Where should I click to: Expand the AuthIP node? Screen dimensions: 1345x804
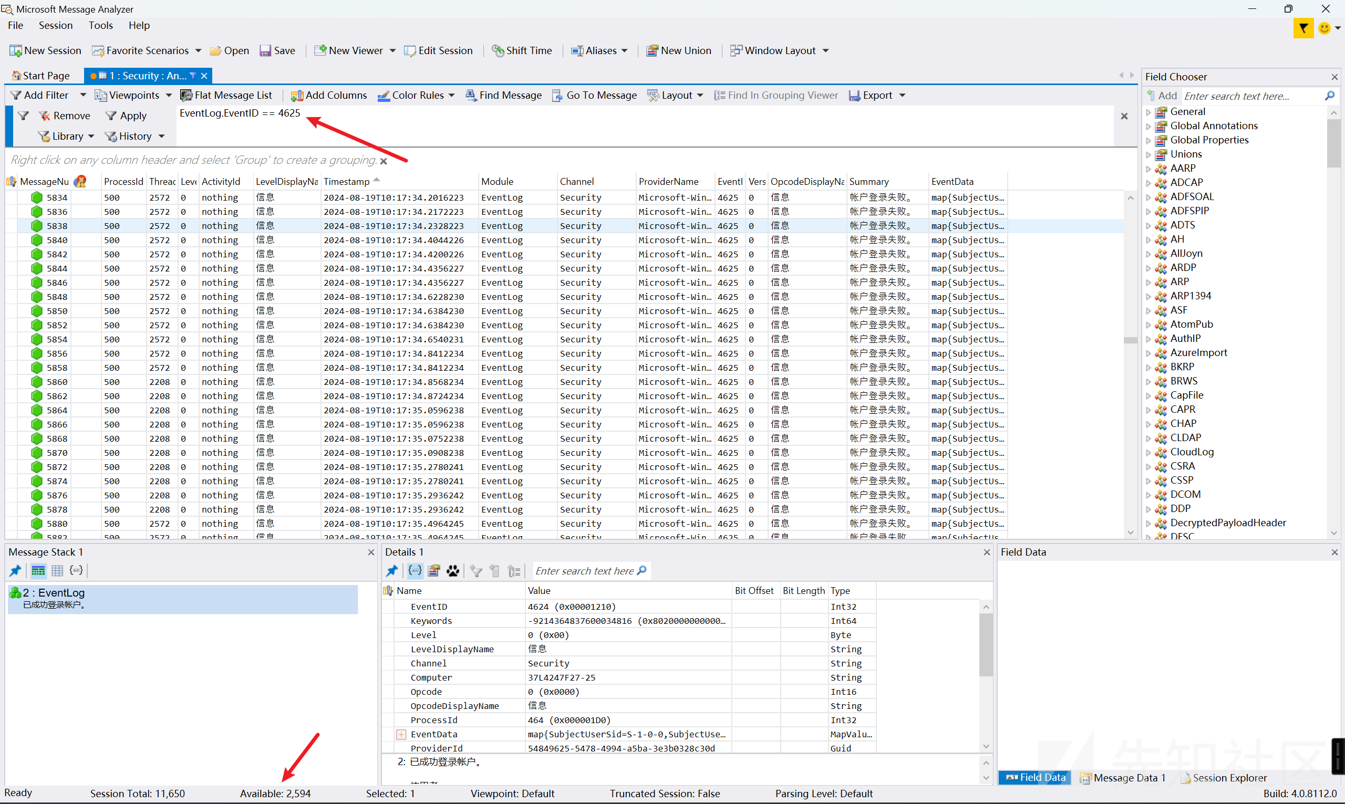(x=1149, y=339)
